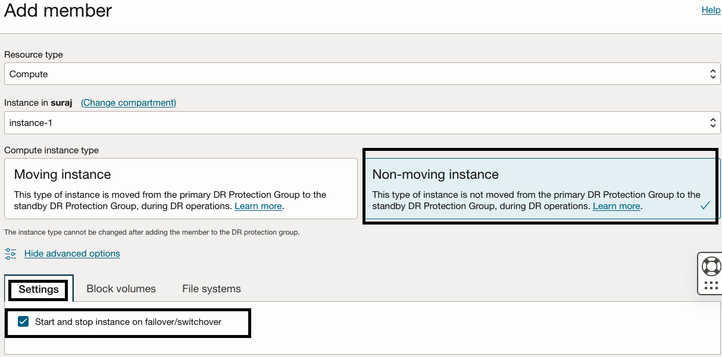Switch to the File systems tab

211,289
